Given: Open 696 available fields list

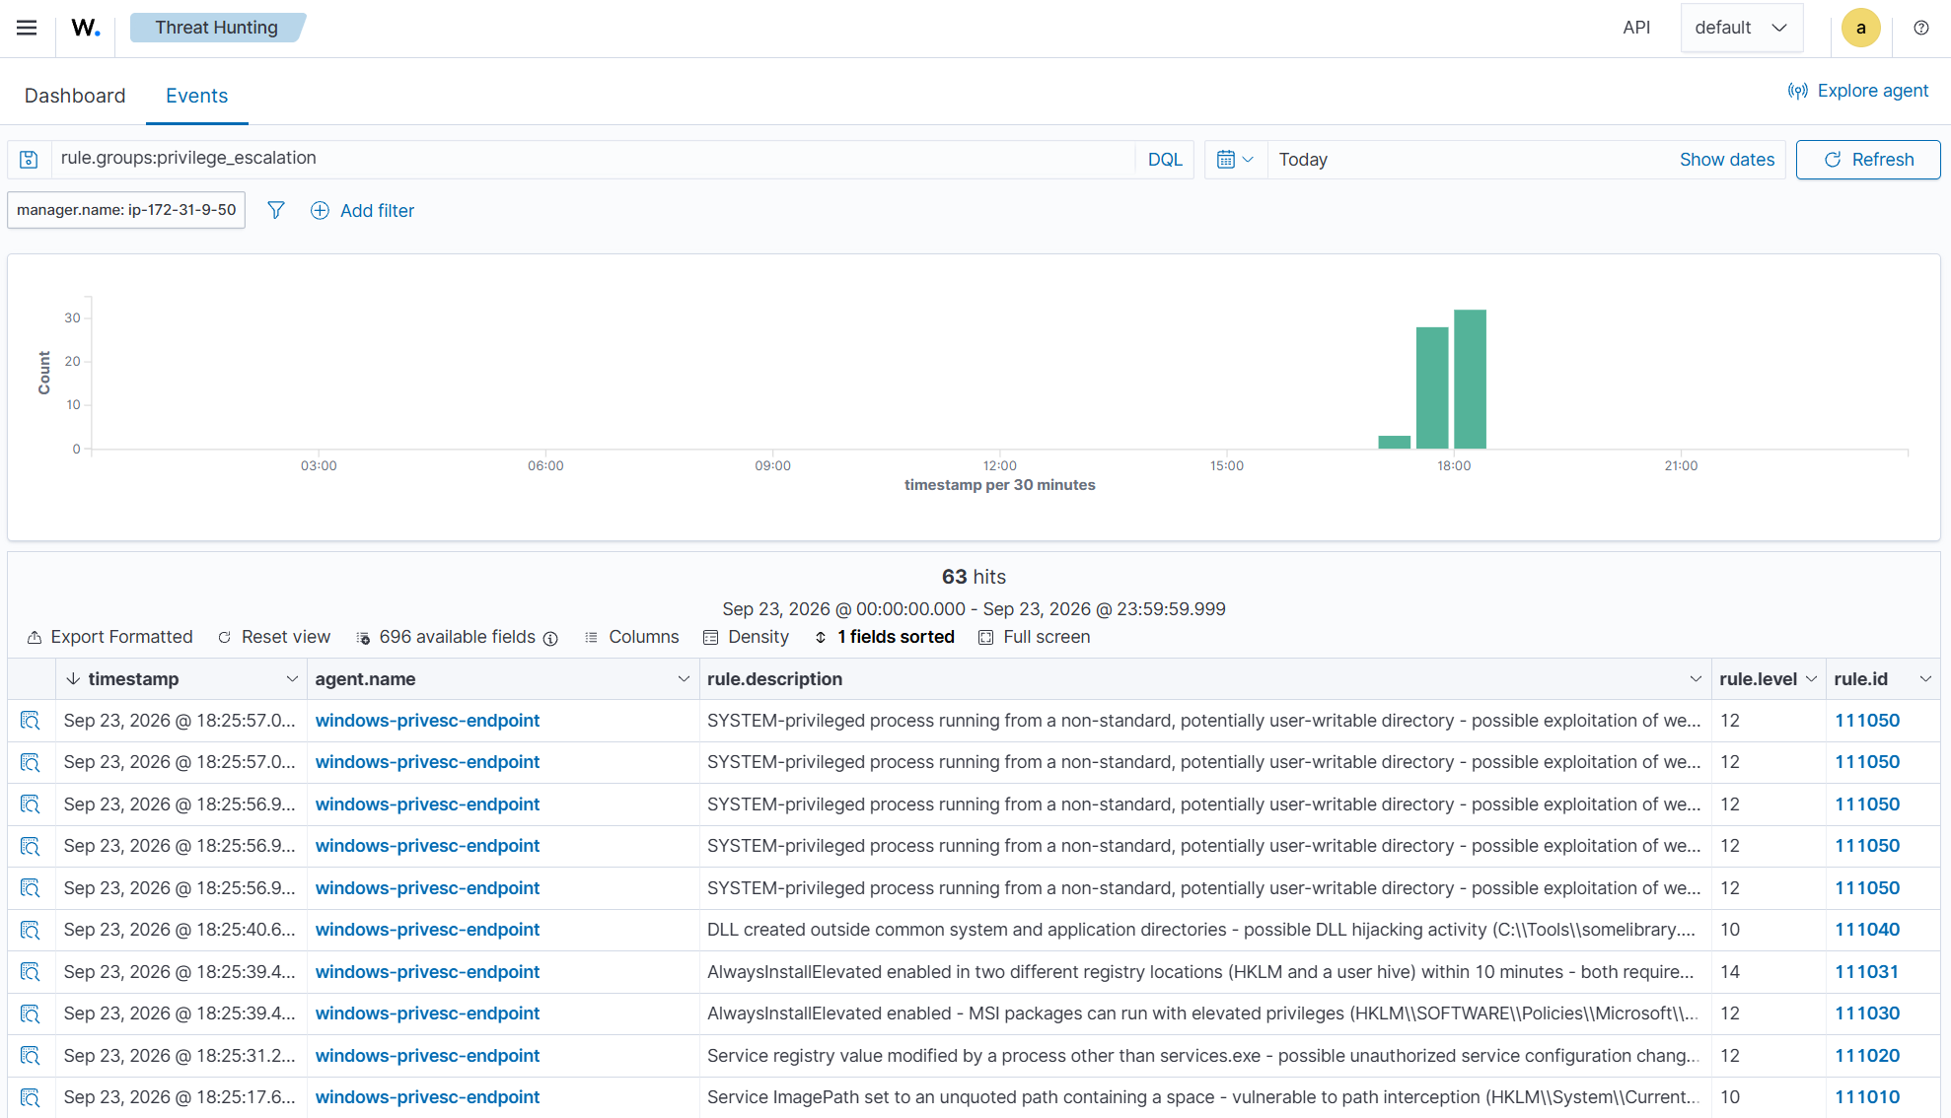Looking at the screenshot, I should click(446, 637).
